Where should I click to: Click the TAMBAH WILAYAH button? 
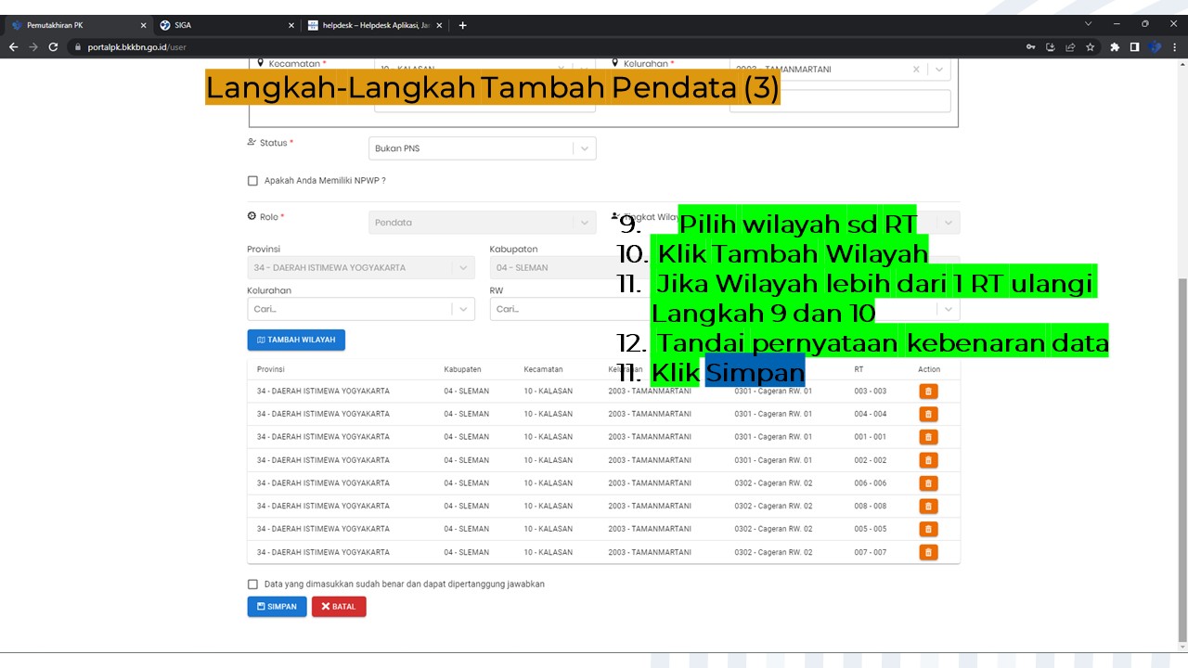(296, 340)
